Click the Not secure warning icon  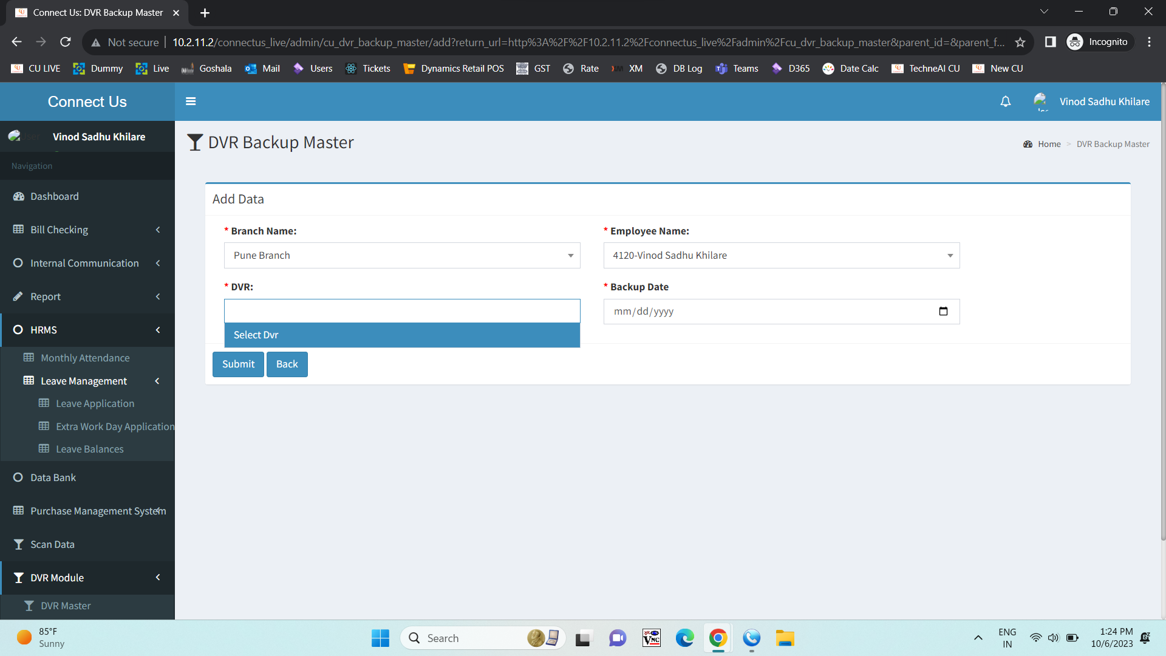(96, 43)
